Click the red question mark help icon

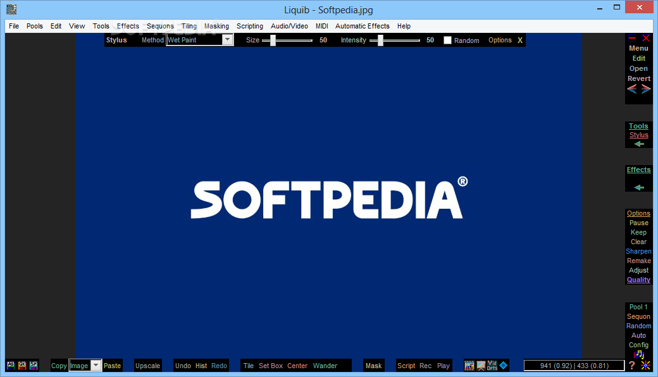pyautogui.click(x=632, y=365)
